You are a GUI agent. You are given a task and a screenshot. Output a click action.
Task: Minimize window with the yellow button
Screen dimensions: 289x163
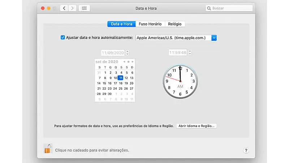(x=49, y=8)
